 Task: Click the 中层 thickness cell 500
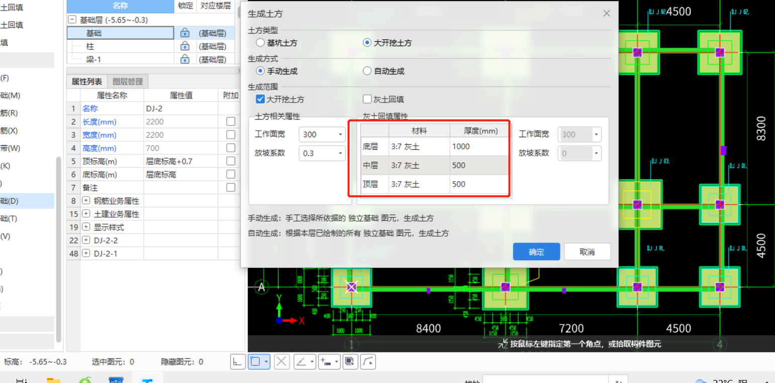click(x=478, y=165)
